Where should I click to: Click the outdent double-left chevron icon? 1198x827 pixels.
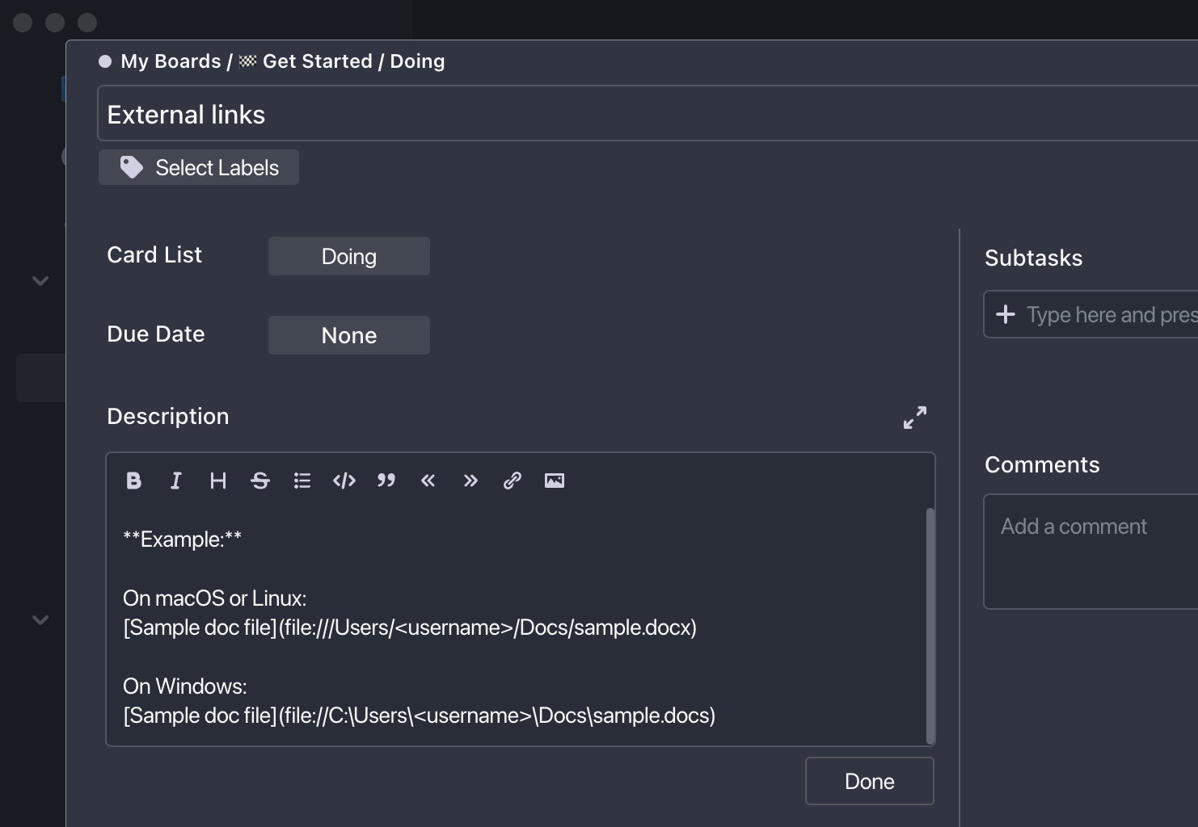pyautogui.click(x=428, y=481)
